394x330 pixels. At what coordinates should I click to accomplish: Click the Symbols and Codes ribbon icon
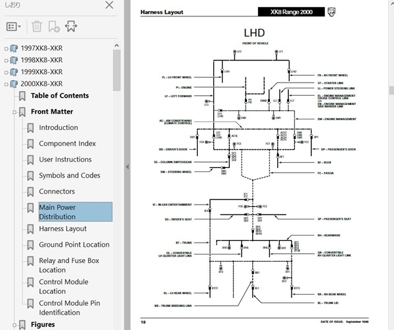(30, 176)
